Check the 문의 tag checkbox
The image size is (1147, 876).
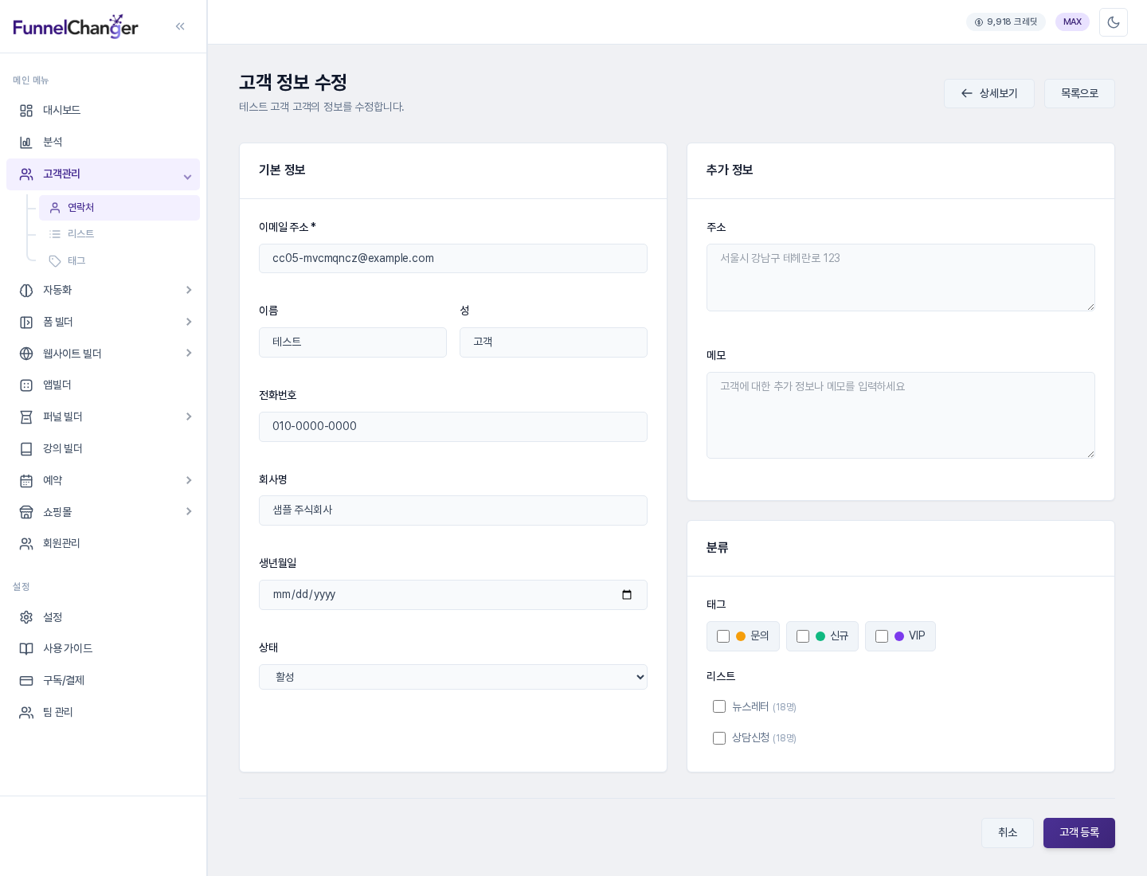click(x=723, y=636)
